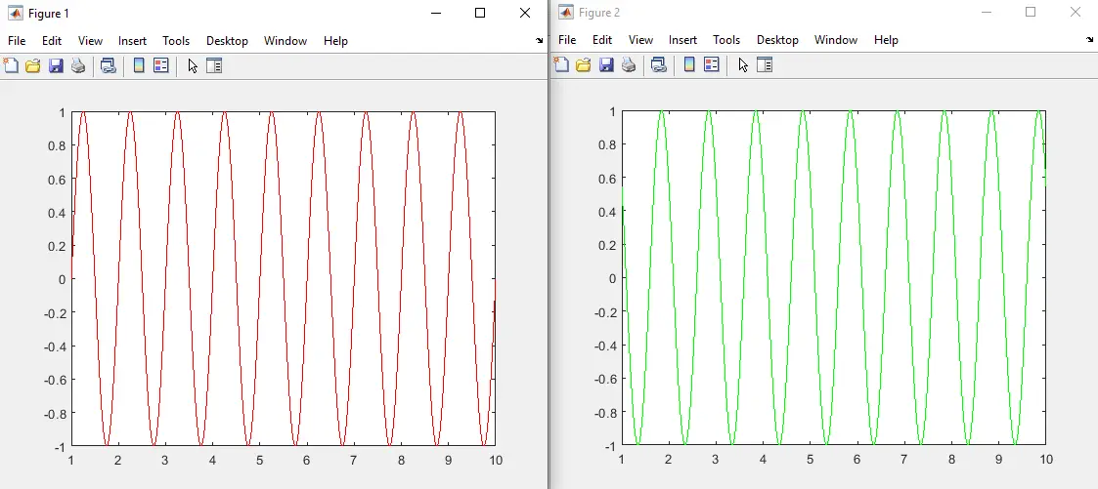This screenshot has width=1098, height=489.
Task: Open Desktop menu in Figure 1
Action: pyautogui.click(x=227, y=41)
